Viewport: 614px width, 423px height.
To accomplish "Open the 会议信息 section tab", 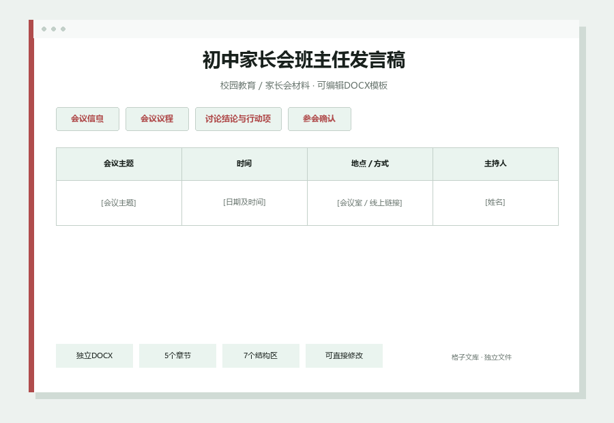I will point(87,119).
